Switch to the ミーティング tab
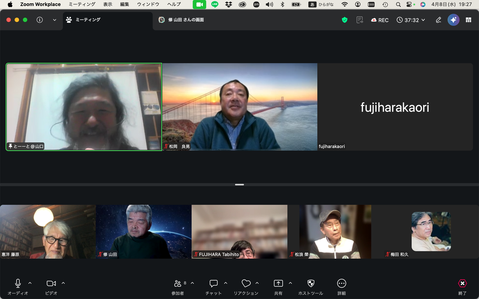479x299 pixels. pyautogui.click(x=108, y=20)
